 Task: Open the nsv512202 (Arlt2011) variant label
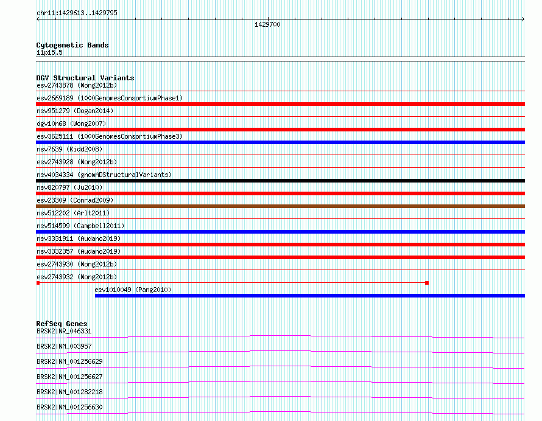click(73, 213)
